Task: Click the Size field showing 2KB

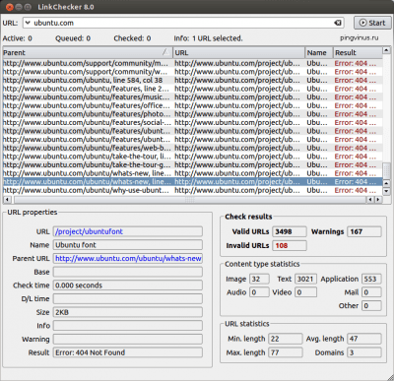Action: [x=128, y=312]
